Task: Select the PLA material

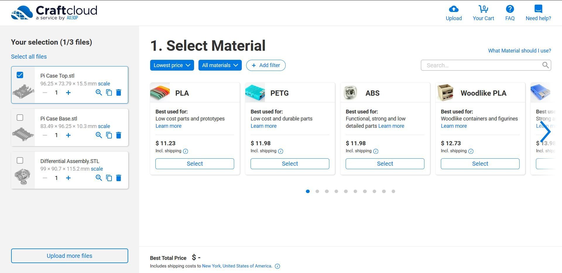Action: (x=194, y=164)
